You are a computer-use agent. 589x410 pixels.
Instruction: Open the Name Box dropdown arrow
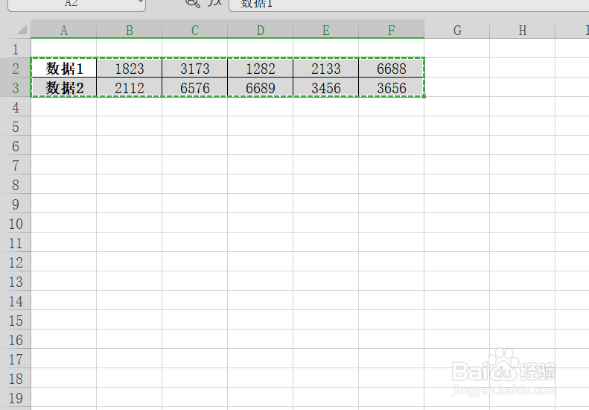tap(141, 2)
